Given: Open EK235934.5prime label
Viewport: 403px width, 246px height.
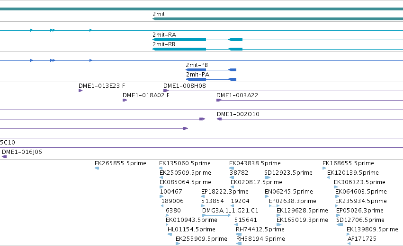Looking at the screenshot, I should [361, 201].
